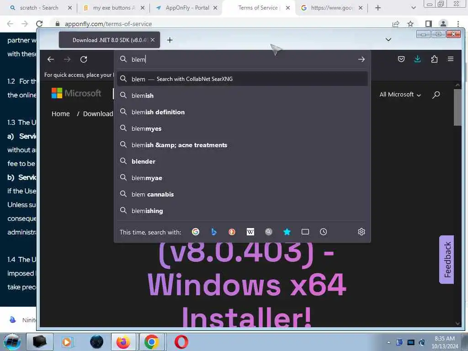Search bookmarks using the star icon
This screenshot has width=468, height=351.
pyautogui.click(x=287, y=232)
